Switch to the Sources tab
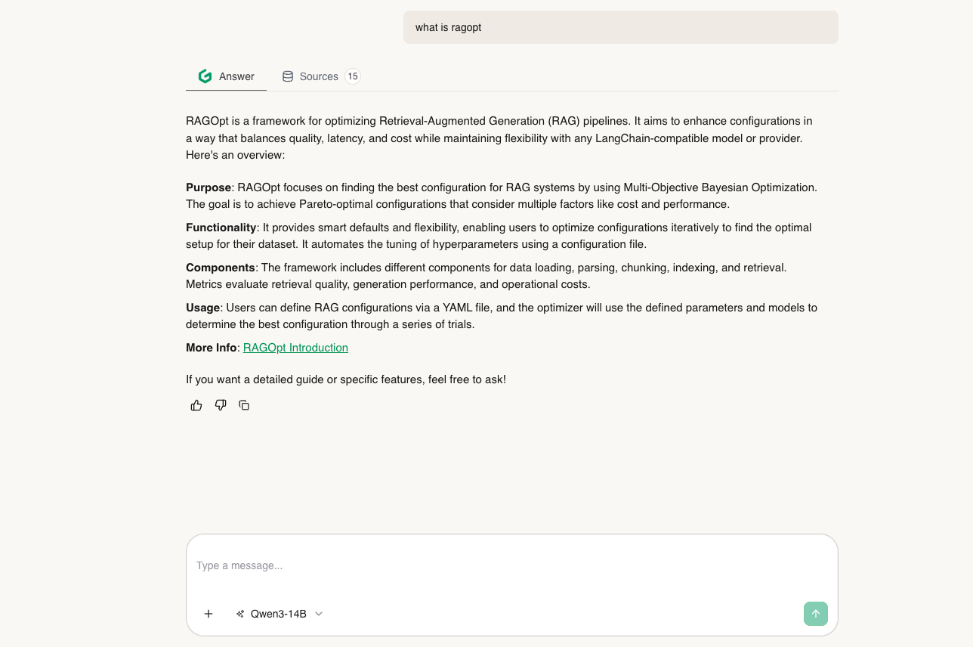The height and width of the screenshot is (647, 973). (321, 76)
